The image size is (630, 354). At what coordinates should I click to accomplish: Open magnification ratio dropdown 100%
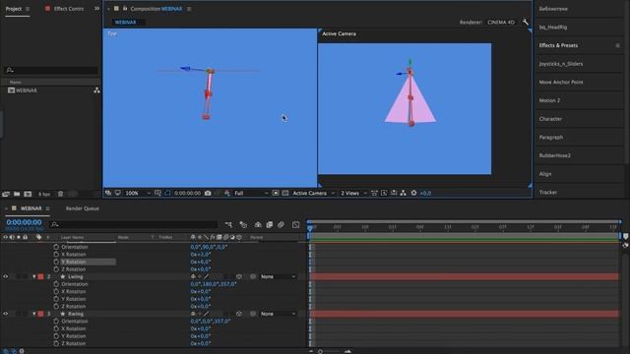(138, 193)
